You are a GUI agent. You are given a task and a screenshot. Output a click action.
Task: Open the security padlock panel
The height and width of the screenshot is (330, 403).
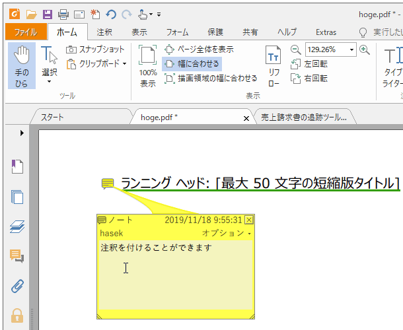(x=17, y=315)
